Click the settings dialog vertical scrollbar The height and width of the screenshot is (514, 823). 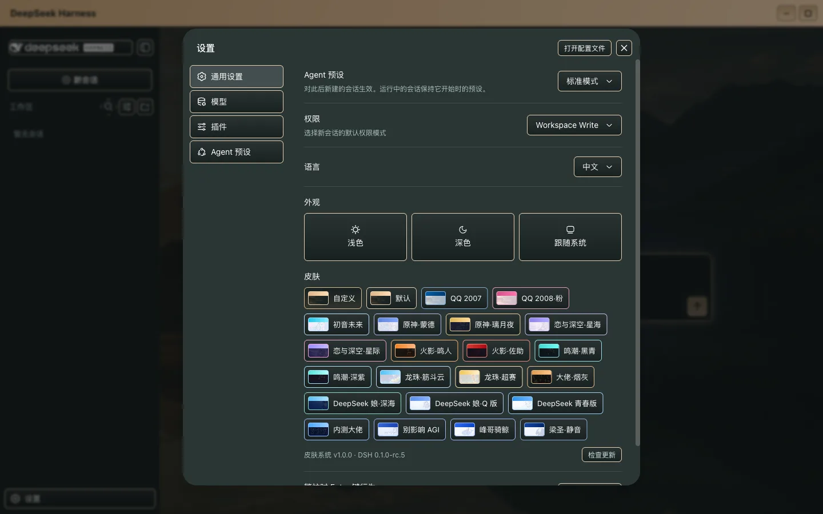[x=637, y=252]
